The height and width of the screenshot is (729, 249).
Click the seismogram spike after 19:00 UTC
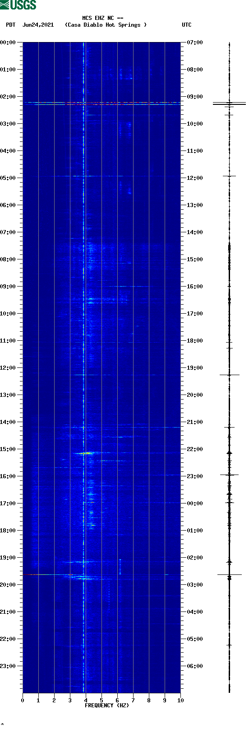[x=229, y=375]
